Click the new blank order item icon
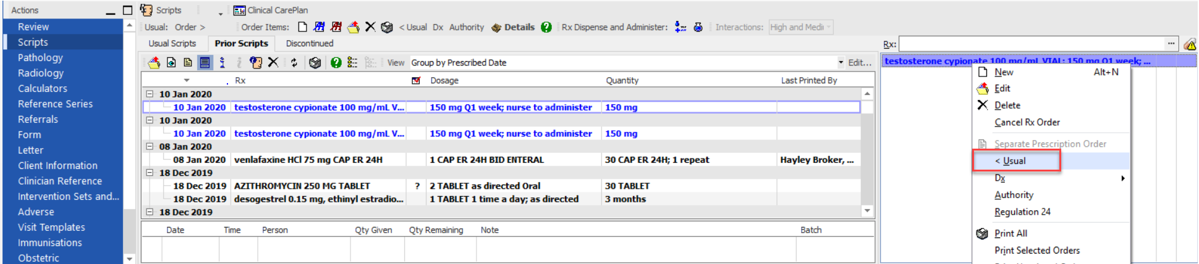This screenshot has width=1199, height=264. pyautogui.click(x=302, y=27)
